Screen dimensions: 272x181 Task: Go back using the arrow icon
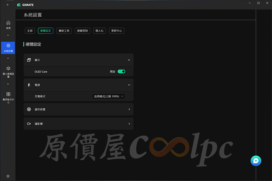coord(8,5)
